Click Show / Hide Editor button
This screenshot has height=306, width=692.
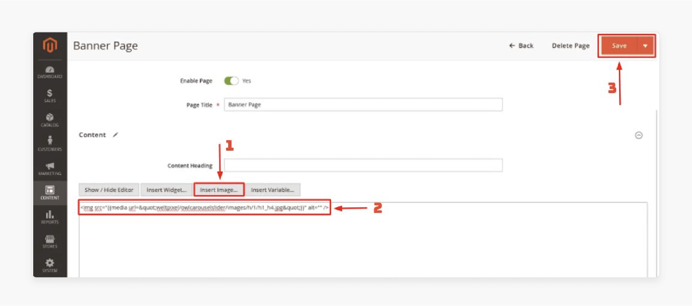click(x=109, y=190)
